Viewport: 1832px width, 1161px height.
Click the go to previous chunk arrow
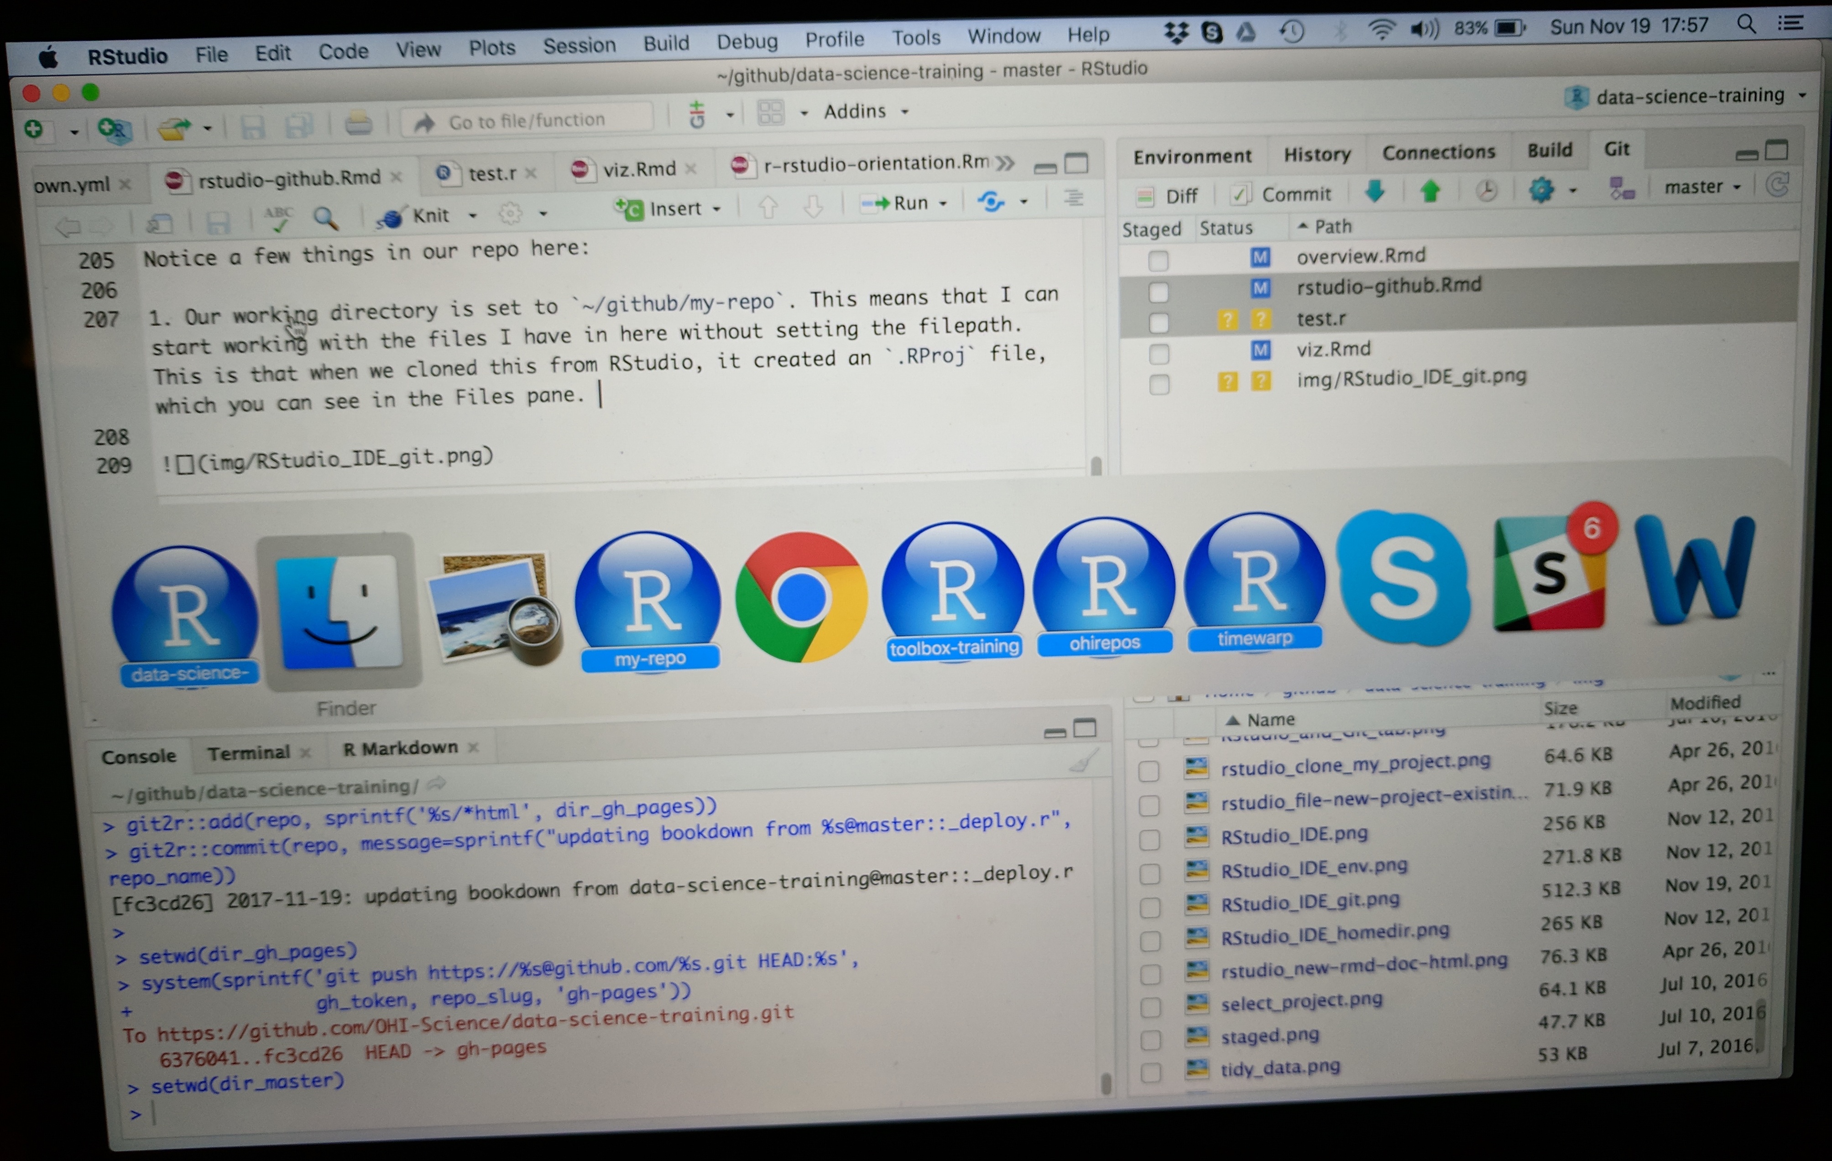point(767,207)
